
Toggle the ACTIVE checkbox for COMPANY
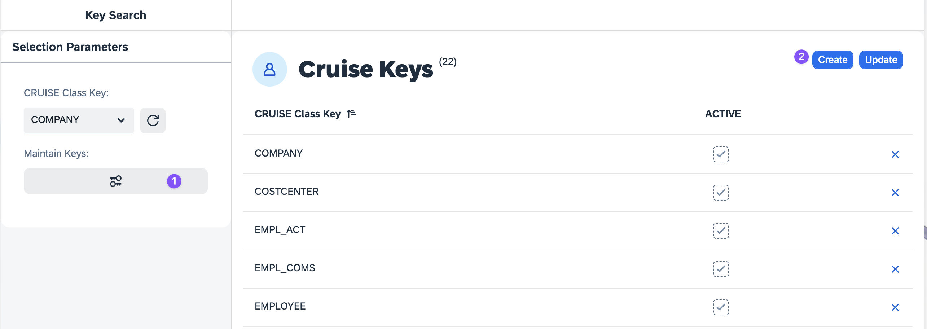coord(721,154)
